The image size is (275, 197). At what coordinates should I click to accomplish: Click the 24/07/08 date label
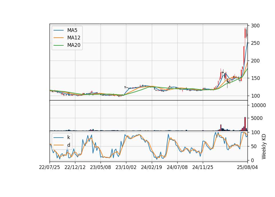[177, 168]
